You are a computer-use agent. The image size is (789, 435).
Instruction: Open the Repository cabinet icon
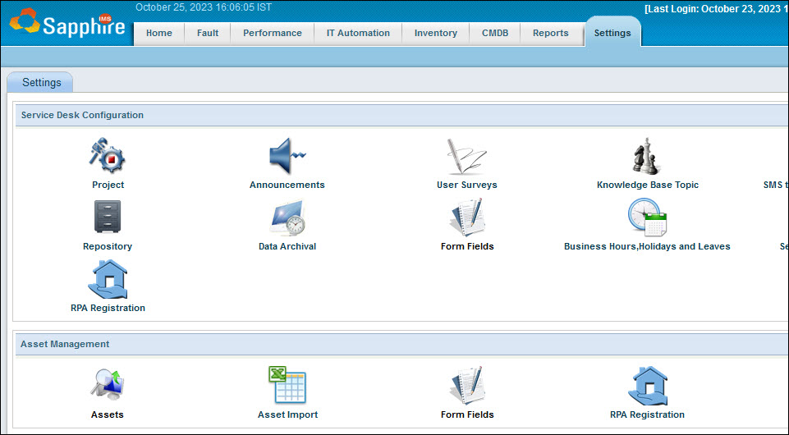point(108,218)
